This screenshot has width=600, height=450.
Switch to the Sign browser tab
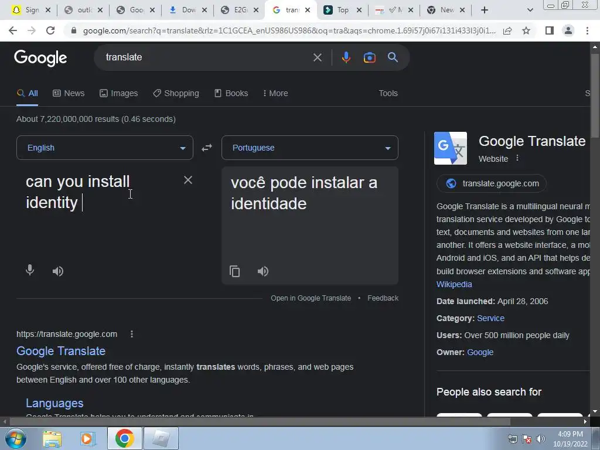tap(32, 10)
